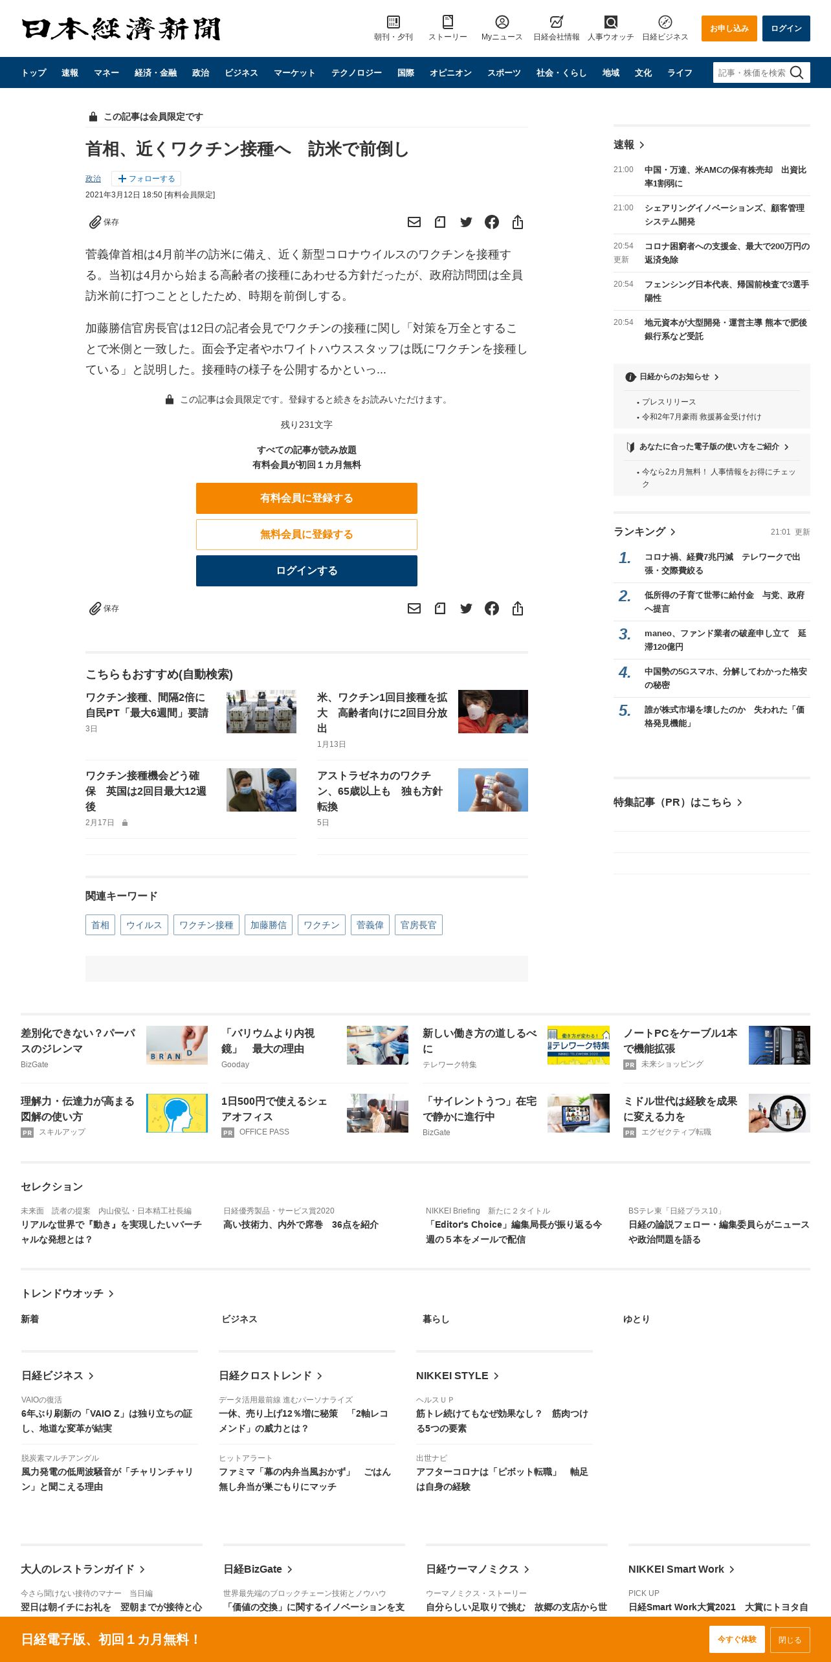831x1662 pixels.
Task: Open 日経クロストレンド section heading
Action: pos(271,1375)
